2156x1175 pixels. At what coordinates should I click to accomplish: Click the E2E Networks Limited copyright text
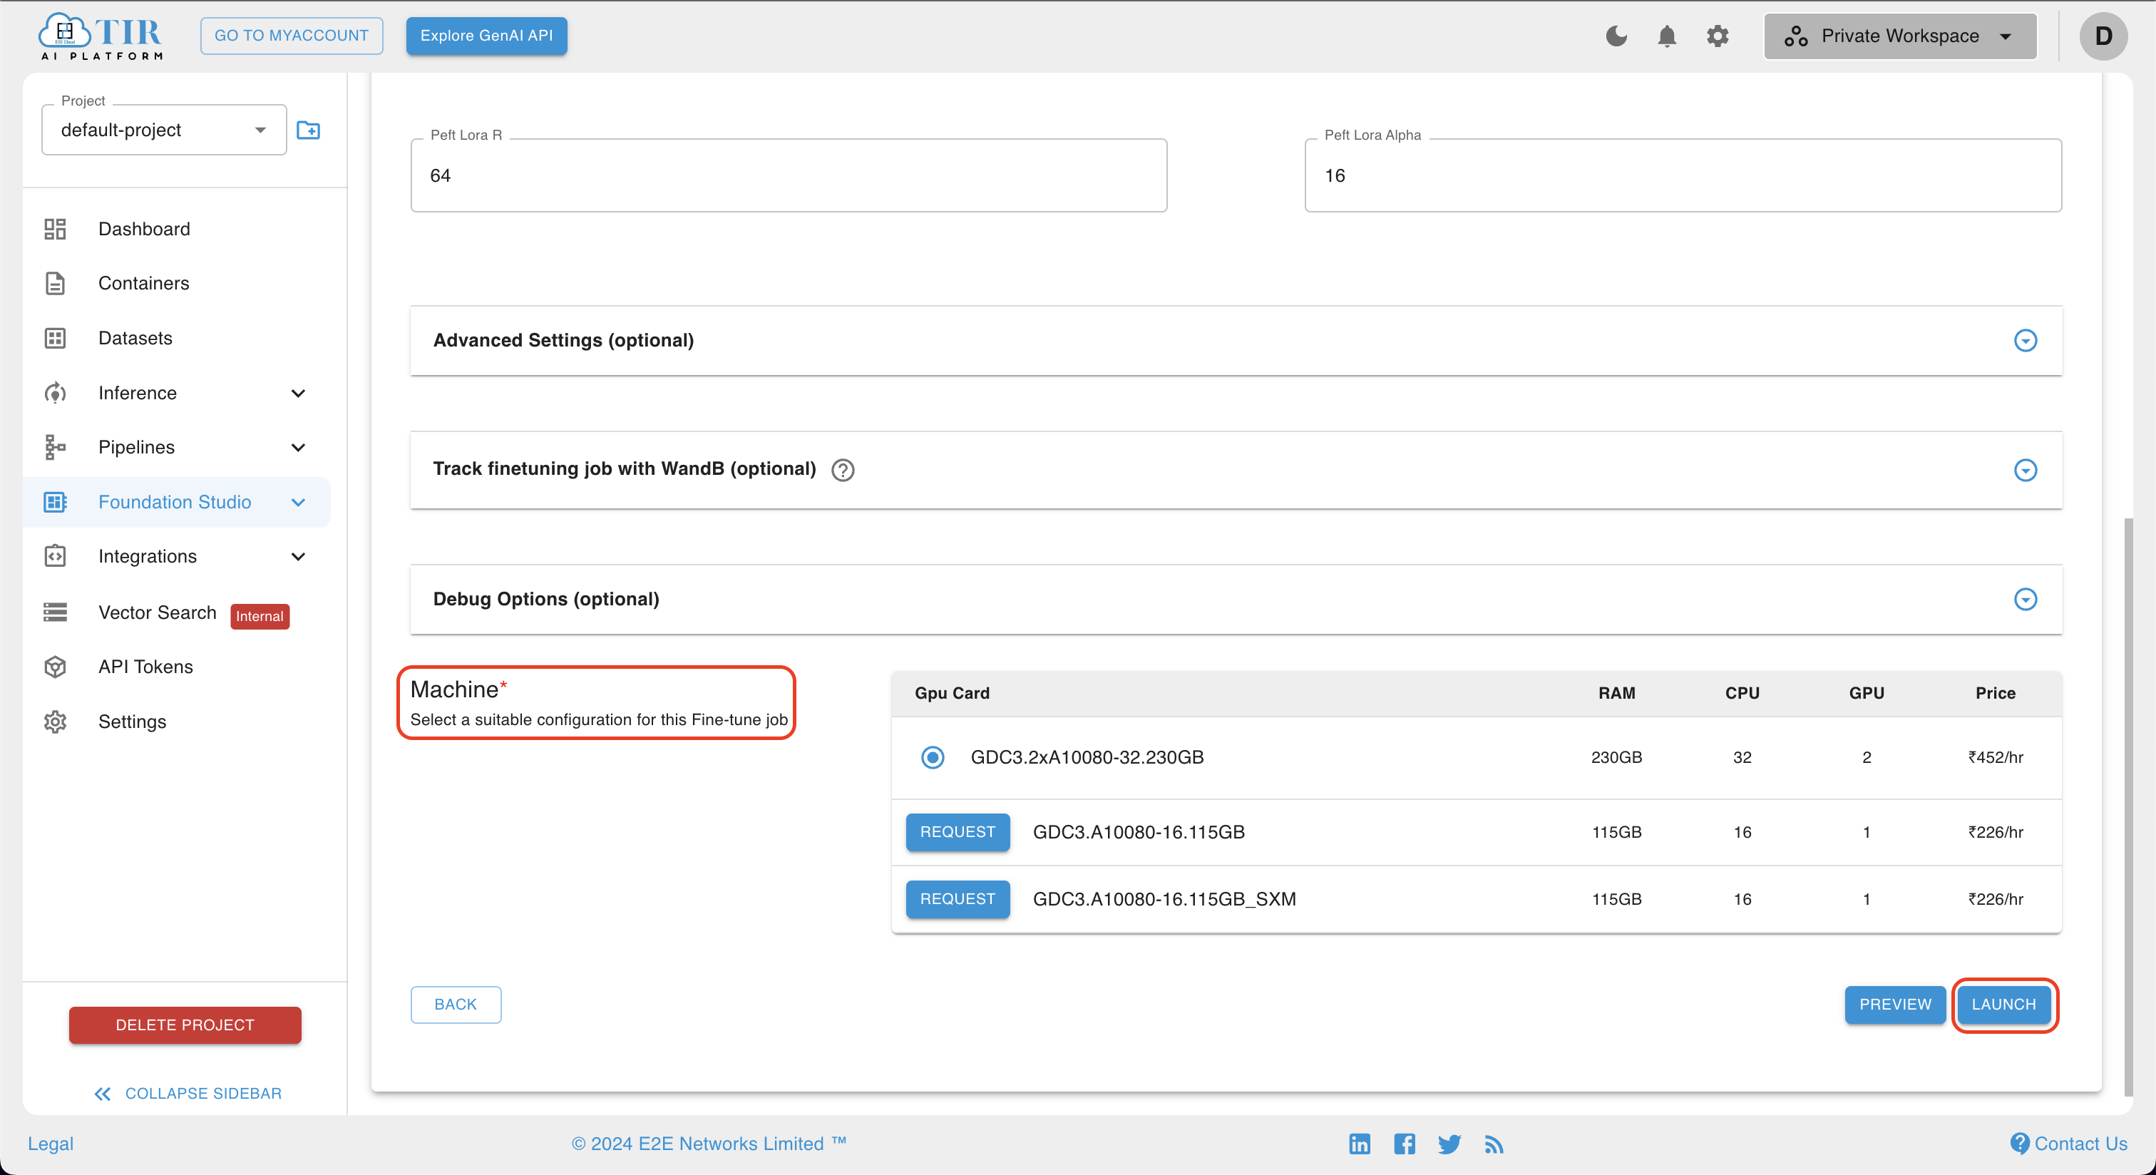(709, 1144)
